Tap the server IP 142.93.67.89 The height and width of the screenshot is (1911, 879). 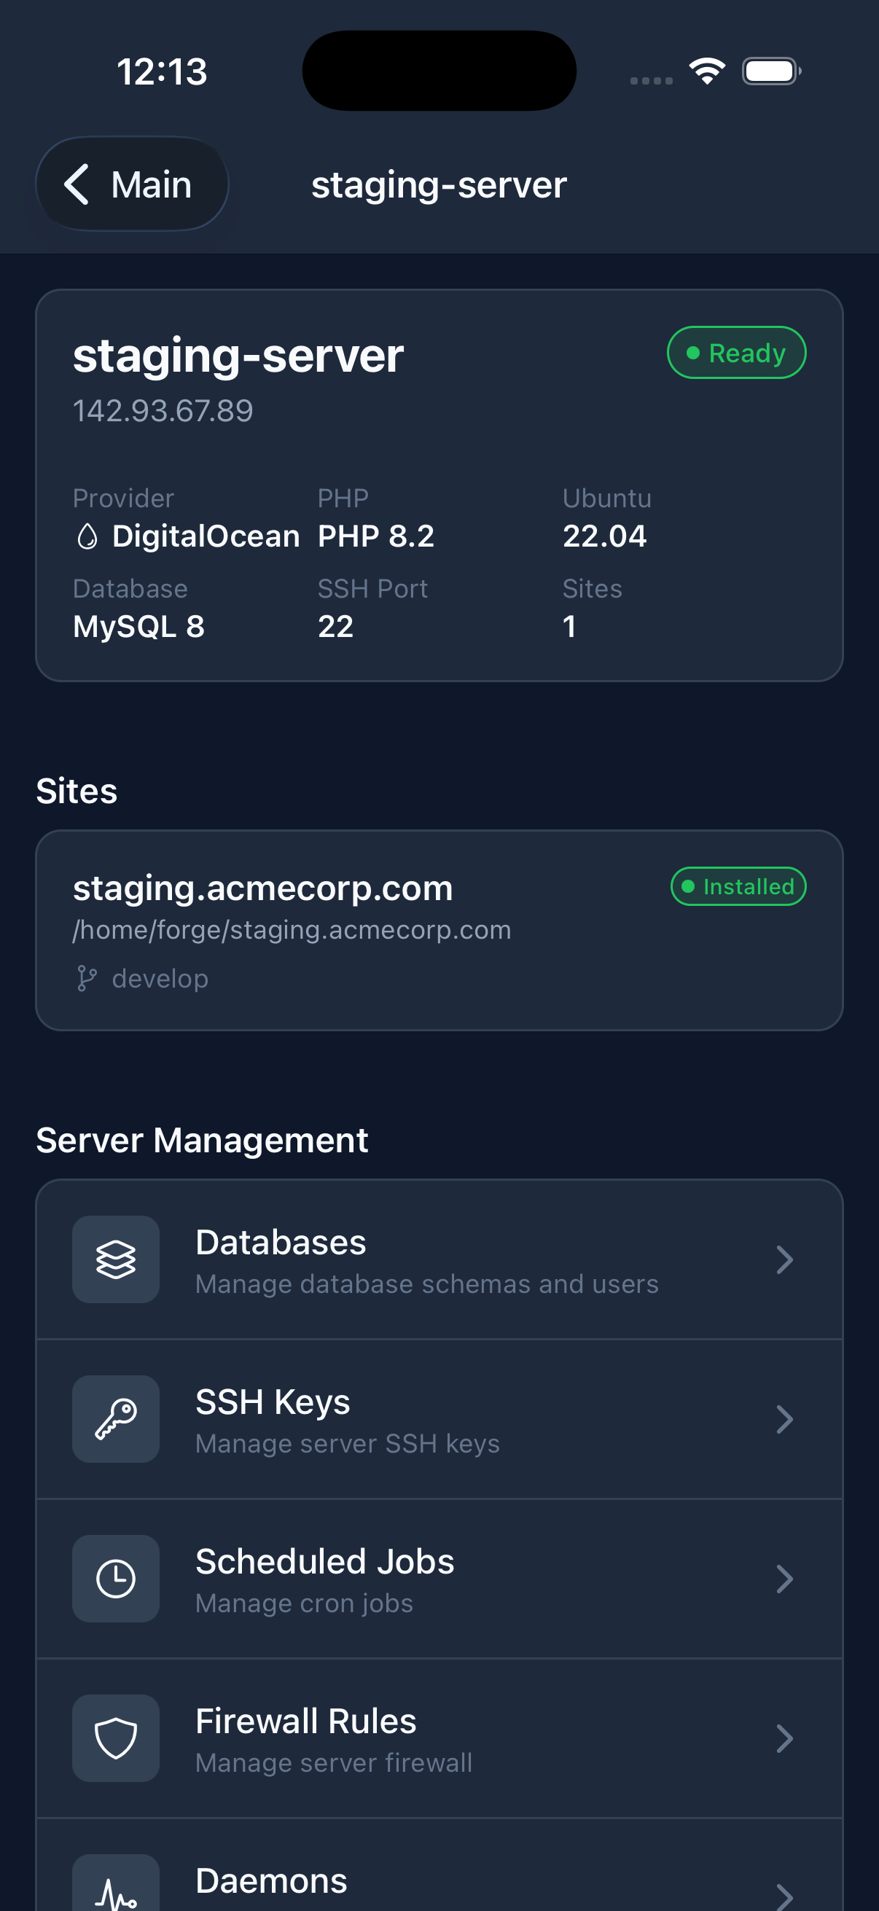pyautogui.click(x=163, y=411)
